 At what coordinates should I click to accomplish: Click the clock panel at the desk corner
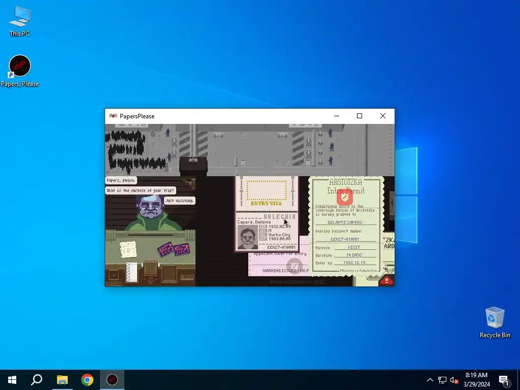click(114, 276)
